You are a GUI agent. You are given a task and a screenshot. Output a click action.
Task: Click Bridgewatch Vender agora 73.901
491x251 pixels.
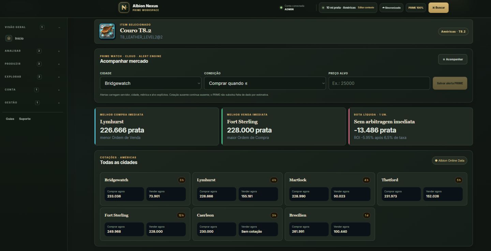coord(166,194)
